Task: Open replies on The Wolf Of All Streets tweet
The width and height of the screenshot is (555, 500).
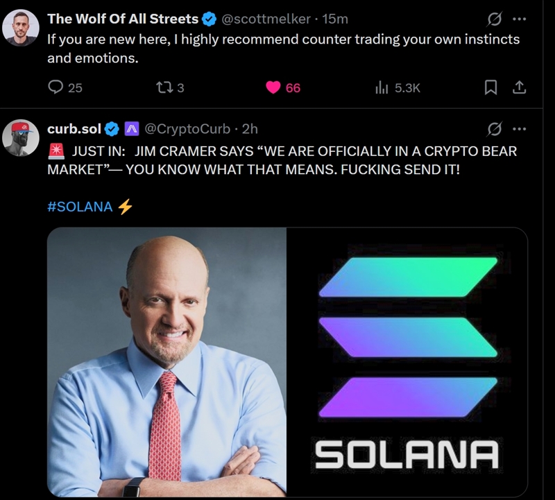Action: (65, 87)
